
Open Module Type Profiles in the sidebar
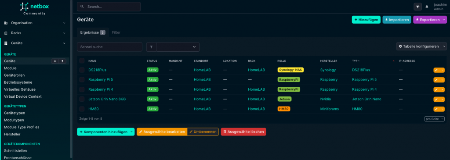point(22,127)
